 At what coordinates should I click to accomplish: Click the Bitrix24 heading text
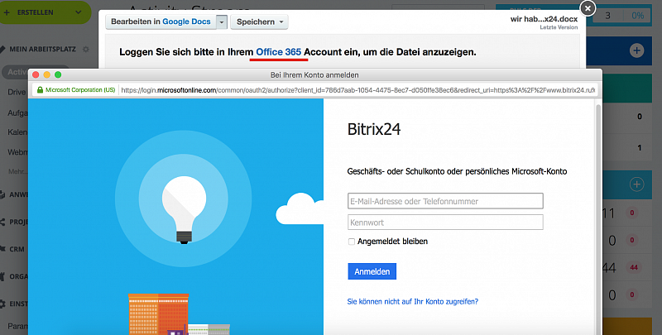pyautogui.click(x=374, y=130)
